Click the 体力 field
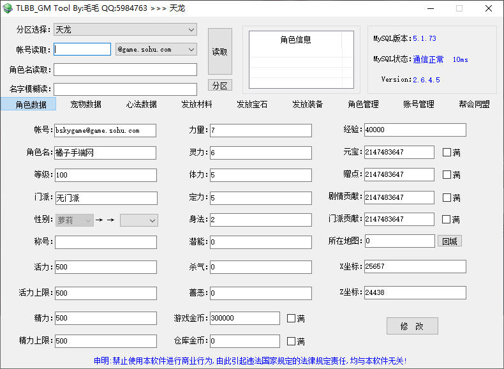 (261, 175)
